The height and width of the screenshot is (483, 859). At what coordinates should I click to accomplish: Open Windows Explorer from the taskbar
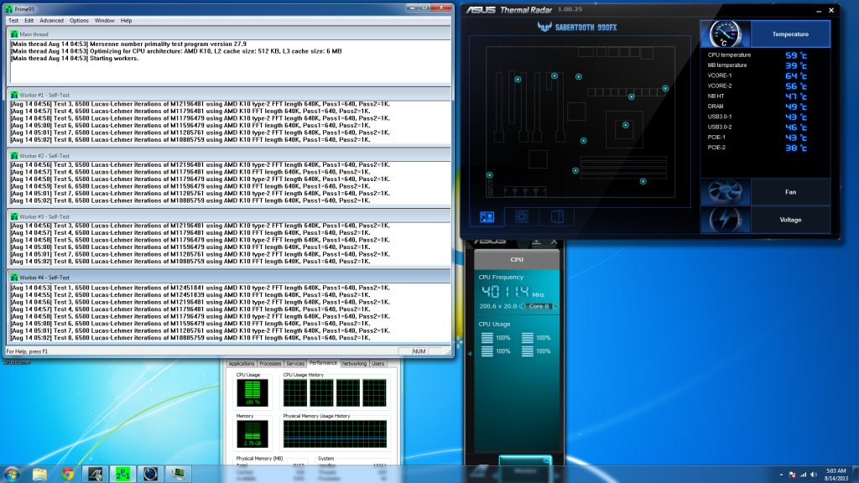click(39, 474)
